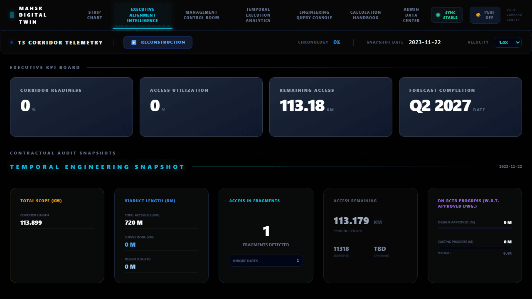Click the Unique Dates badge

pyautogui.click(x=266, y=260)
